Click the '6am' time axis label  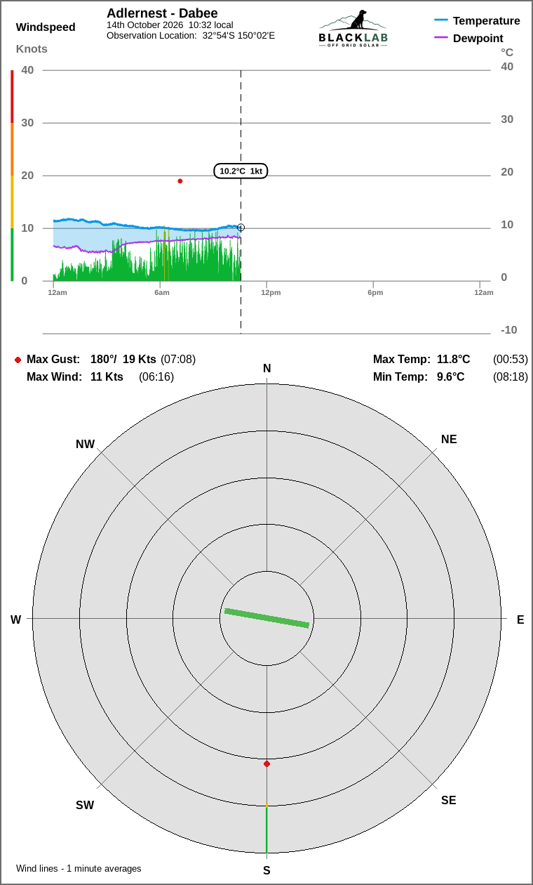point(162,292)
